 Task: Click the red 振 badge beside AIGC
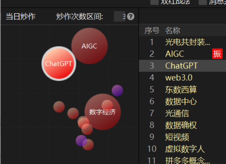[x=218, y=54]
